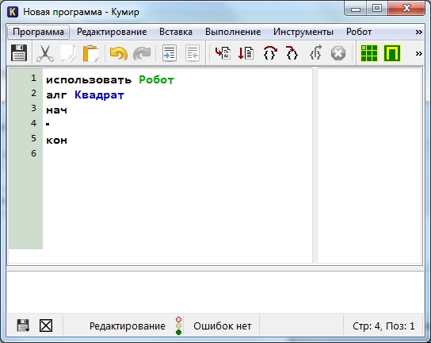Viewport: 431px width, 343px height.
Task: Step over using the curly braces arrow icon
Action: point(270,53)
